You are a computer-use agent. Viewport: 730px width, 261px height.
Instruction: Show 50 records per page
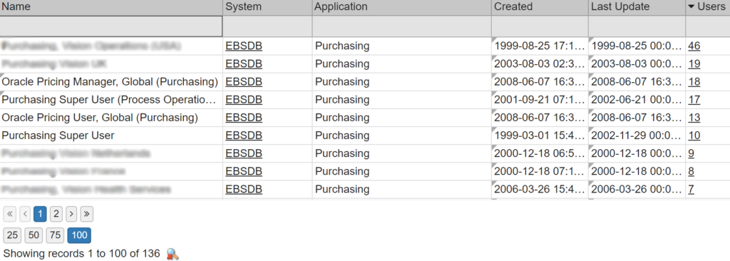click(x=34, y=235)
